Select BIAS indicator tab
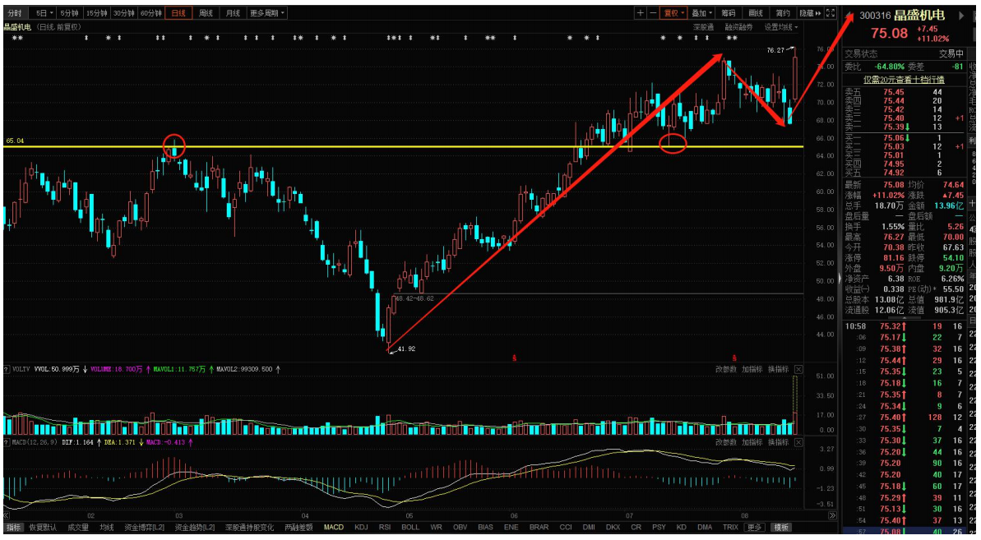Viewport: 981px width, 540px height. click(485, 528)
